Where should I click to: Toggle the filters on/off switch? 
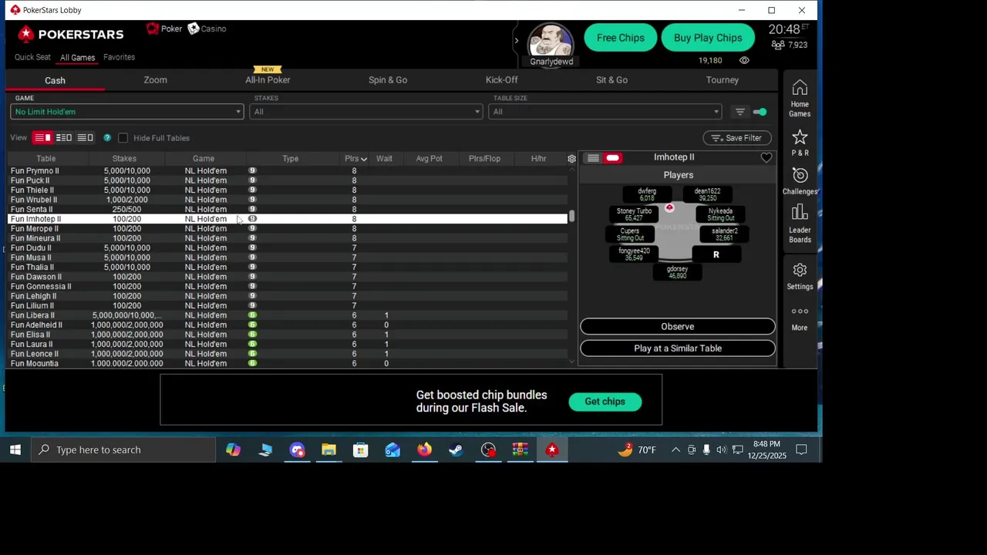[x=760, y=113]
